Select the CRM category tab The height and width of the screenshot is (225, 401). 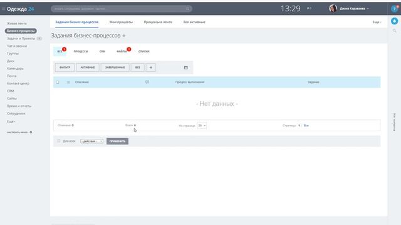(x=102, y=51)
